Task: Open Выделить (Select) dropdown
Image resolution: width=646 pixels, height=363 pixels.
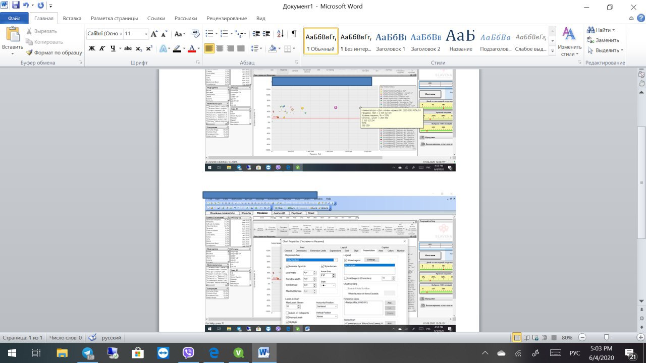Action: [605, 50]
